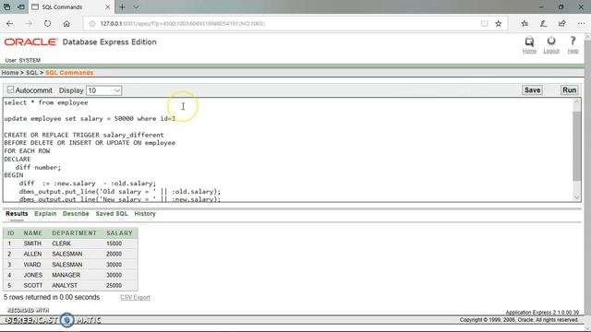The height and width of the screenshot is (332, 591).
Task: Share this page icon
Action: (x=562, y=23)
